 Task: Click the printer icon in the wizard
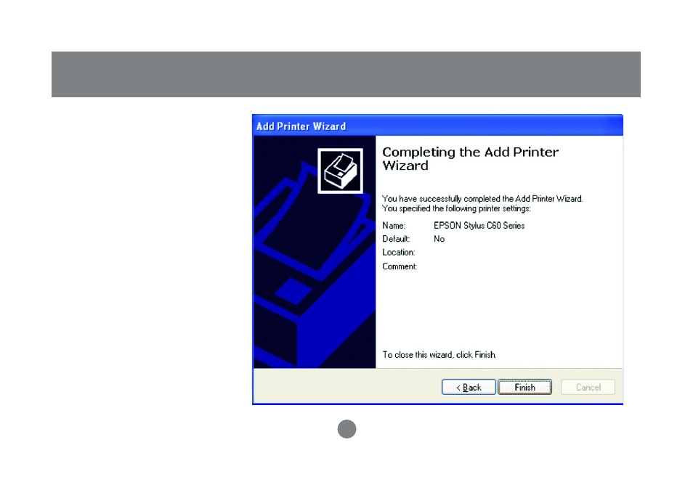point(340,171)
